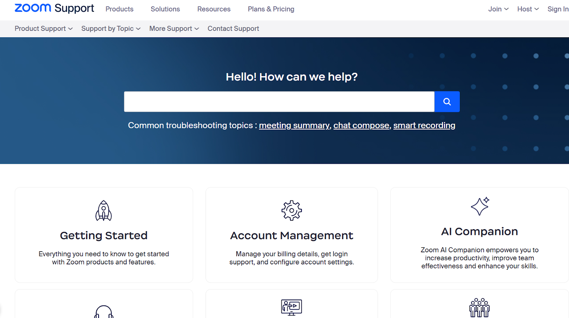This screenshot has width=569, height=318.
Task: Open the Join dropdown menu
Action: tap(498, 9)
